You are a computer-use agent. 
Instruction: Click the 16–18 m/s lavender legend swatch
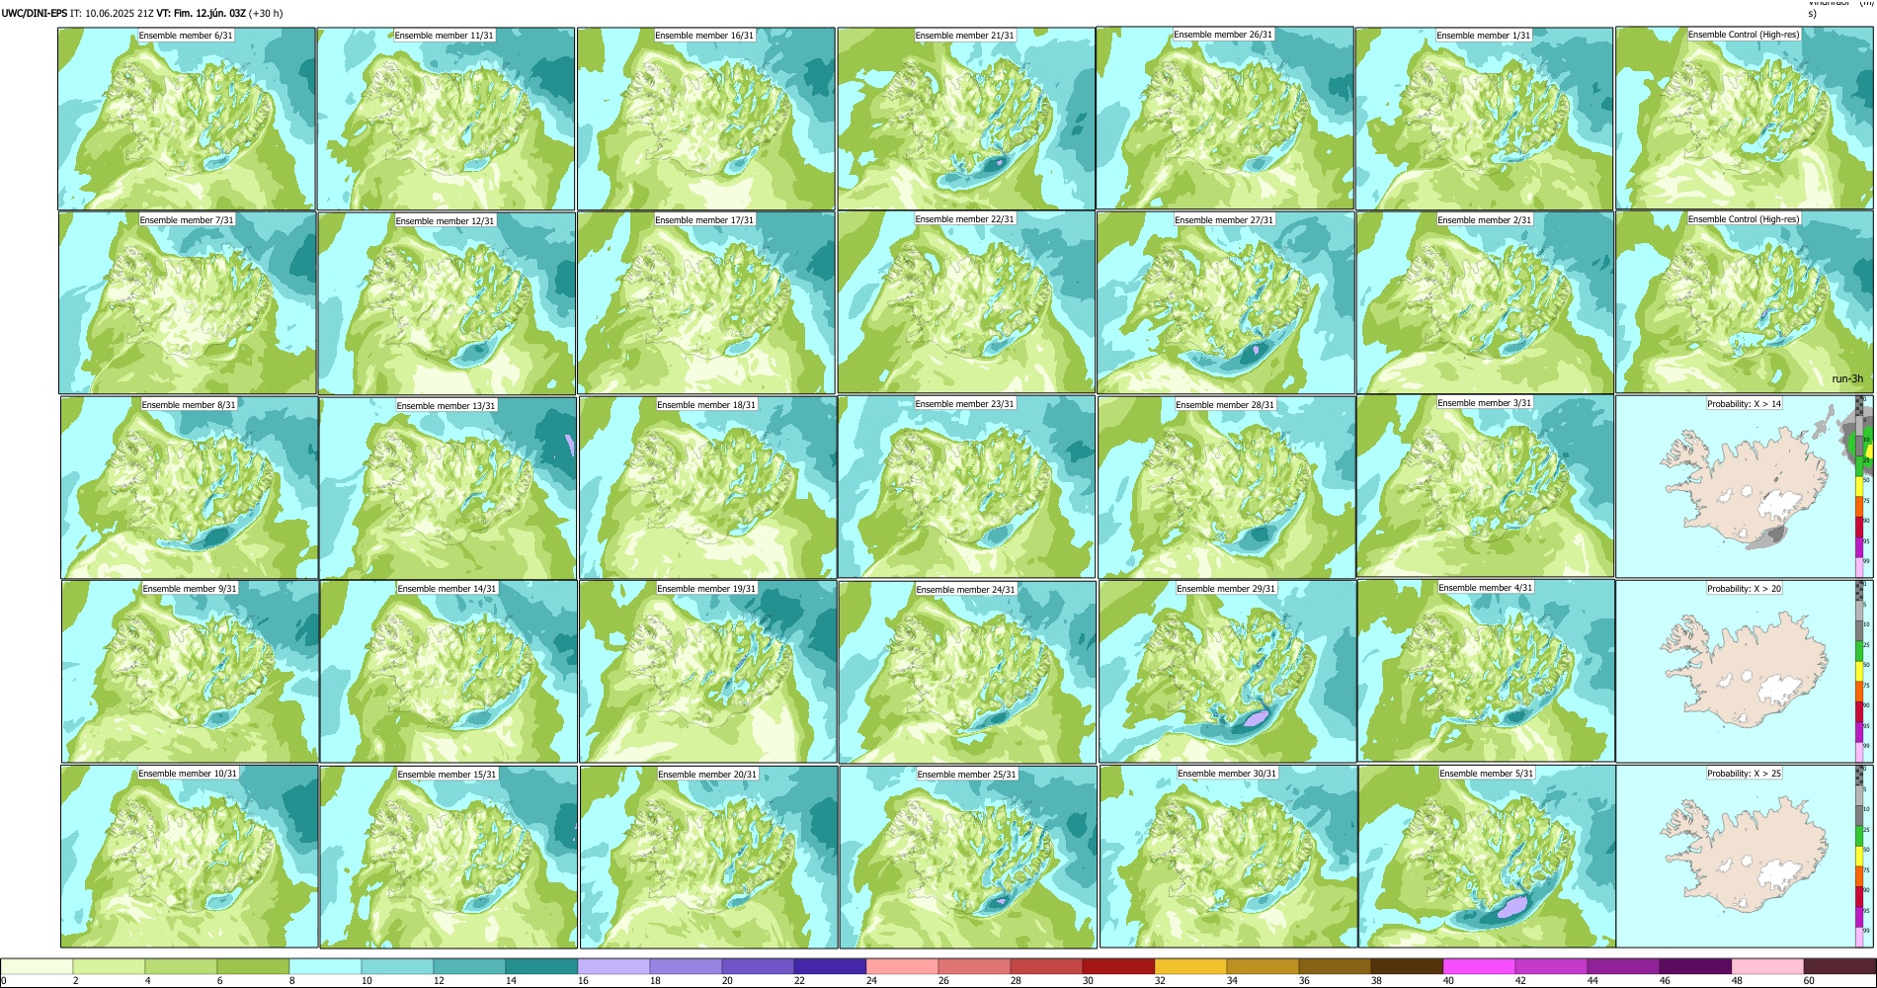(x=613, y=966)
